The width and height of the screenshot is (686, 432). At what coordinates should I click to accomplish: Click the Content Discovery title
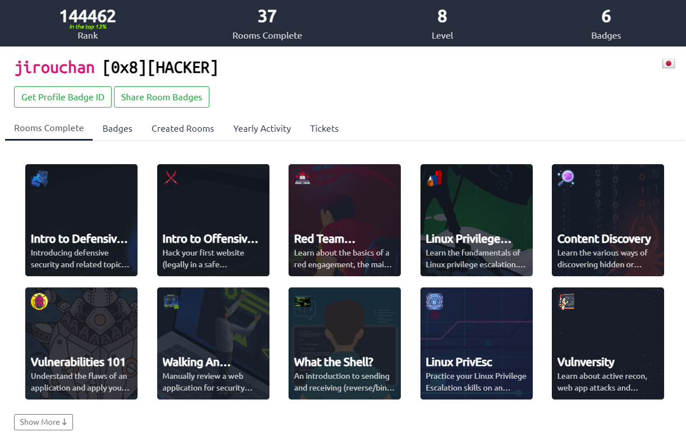click(604, 239)
